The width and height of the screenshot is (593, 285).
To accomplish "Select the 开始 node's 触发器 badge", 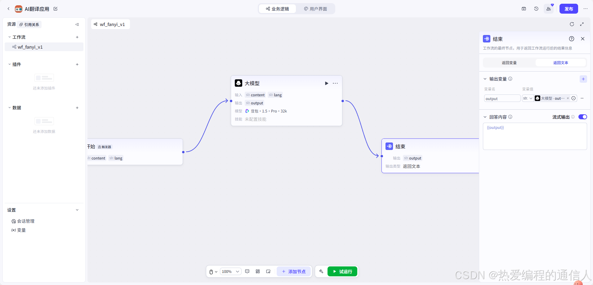I will click(x=105, y=147).
